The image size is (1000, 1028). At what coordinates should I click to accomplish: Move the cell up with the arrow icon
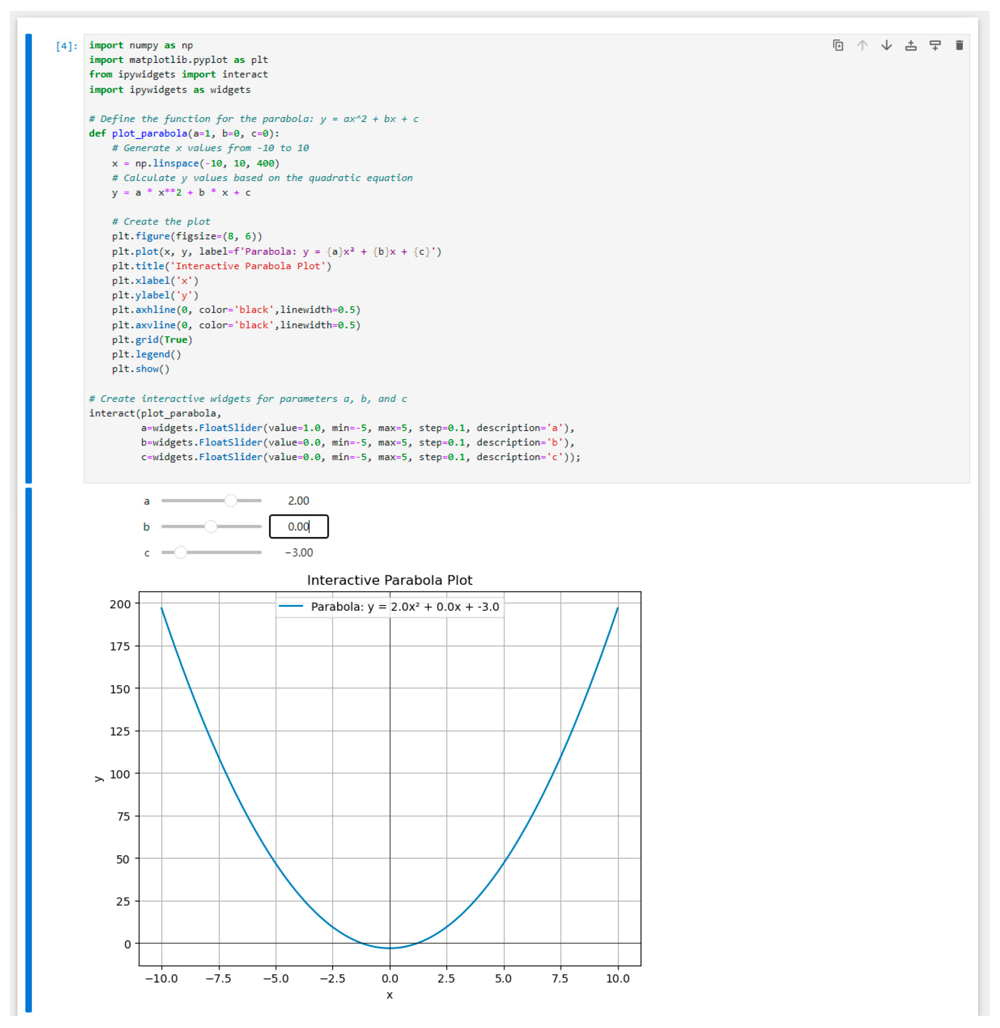pos(862,46)
